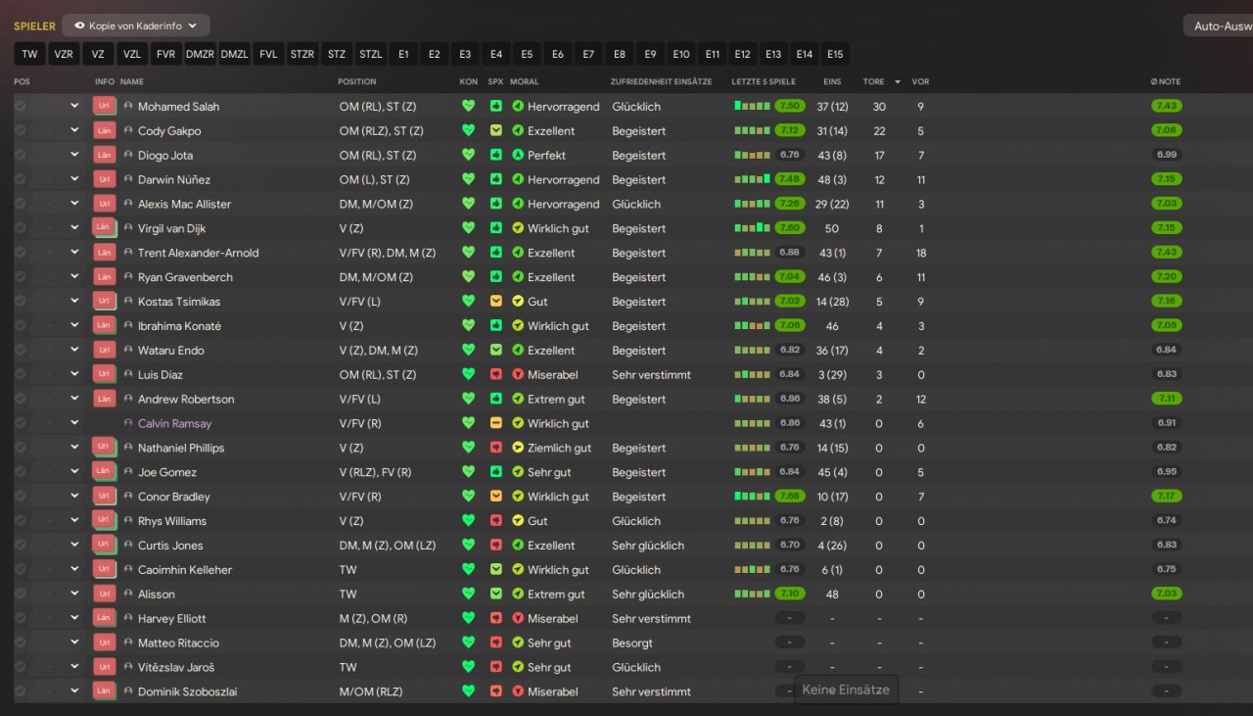Click the cut-off Auto-Ausw button
This screenshot has width=1253, height=716.
[x=1219, y=26]
